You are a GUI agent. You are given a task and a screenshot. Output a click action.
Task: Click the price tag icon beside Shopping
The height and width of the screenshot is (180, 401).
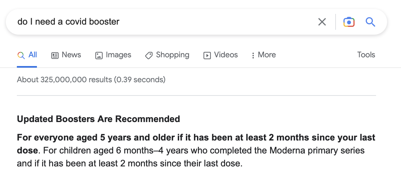149,55
